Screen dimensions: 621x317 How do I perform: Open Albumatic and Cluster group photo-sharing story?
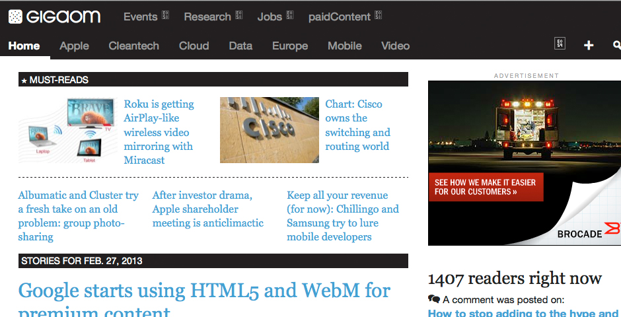tap(79, 216)
